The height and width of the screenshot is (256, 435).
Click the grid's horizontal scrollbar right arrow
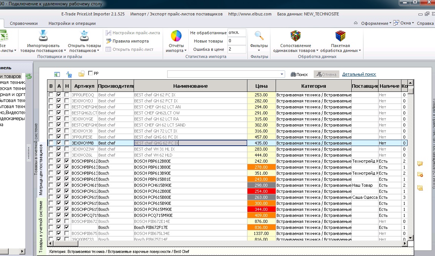click(405, 243)
